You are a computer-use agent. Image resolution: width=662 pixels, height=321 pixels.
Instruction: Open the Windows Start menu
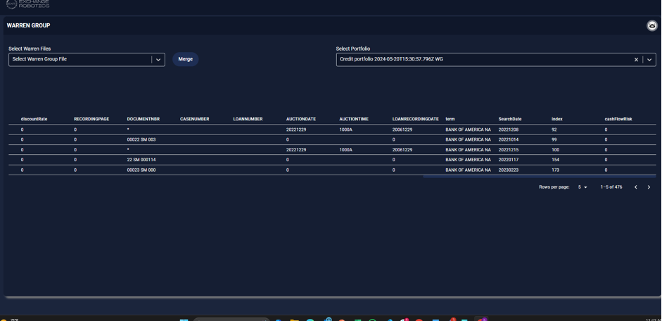click(x=184, y=319)
